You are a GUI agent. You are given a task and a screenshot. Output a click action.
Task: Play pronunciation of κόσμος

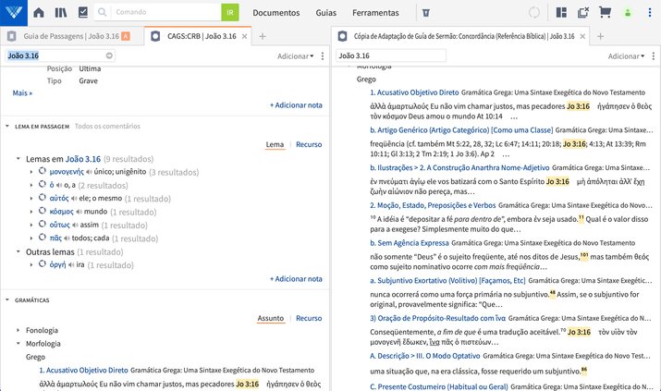pos(79,212)
